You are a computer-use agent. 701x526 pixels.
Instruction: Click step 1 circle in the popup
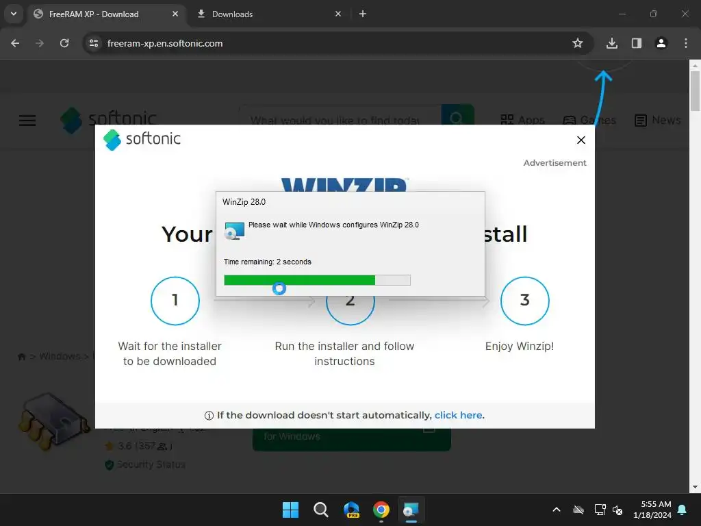[175, 301]
